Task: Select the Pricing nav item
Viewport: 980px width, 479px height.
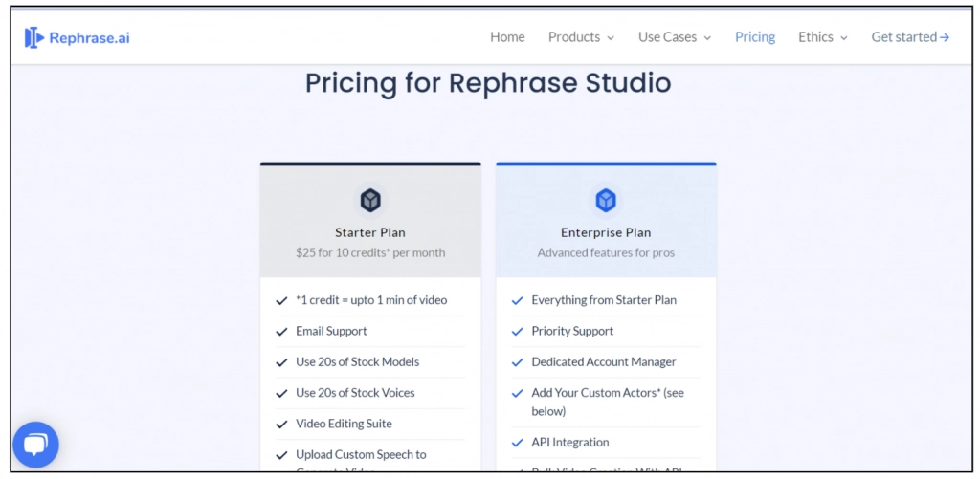Action: (755, 37)
